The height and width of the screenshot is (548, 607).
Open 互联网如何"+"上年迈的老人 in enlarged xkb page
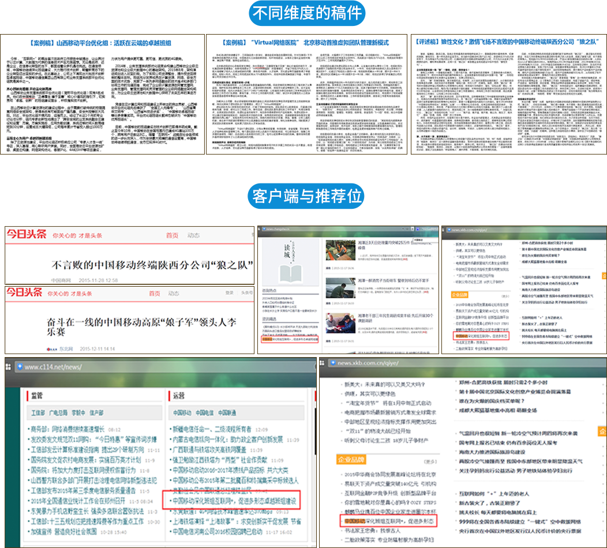(494, 494)
